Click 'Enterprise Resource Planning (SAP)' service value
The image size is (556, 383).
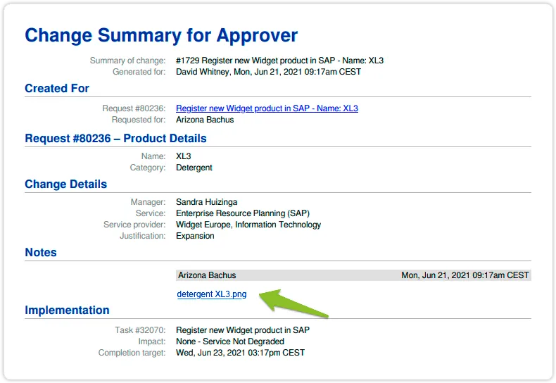coord(243,213)
